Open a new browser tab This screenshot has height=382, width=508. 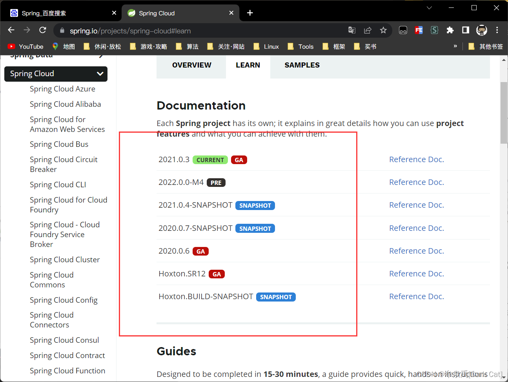[x=250, y=13]
